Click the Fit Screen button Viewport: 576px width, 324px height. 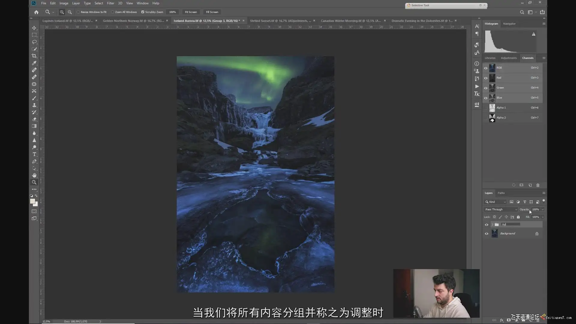click(191, 12)
